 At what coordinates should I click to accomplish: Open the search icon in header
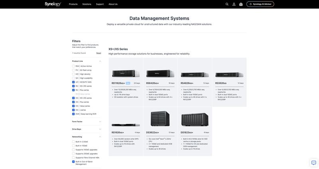(227, 4)
